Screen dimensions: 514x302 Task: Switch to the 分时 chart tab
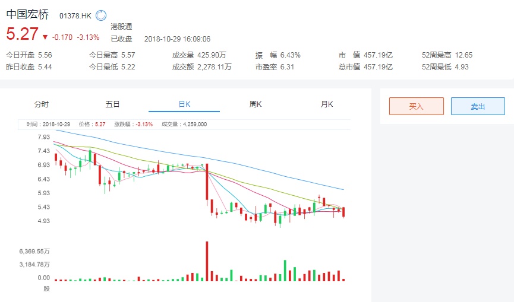[42, 104]
